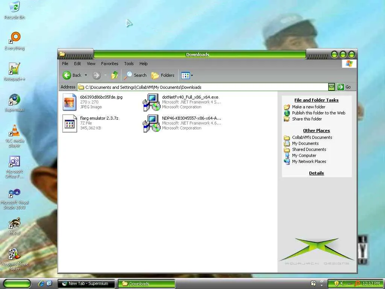Open the Views dropdown button
The image size is (385, 289).
(x=187, y=75)
